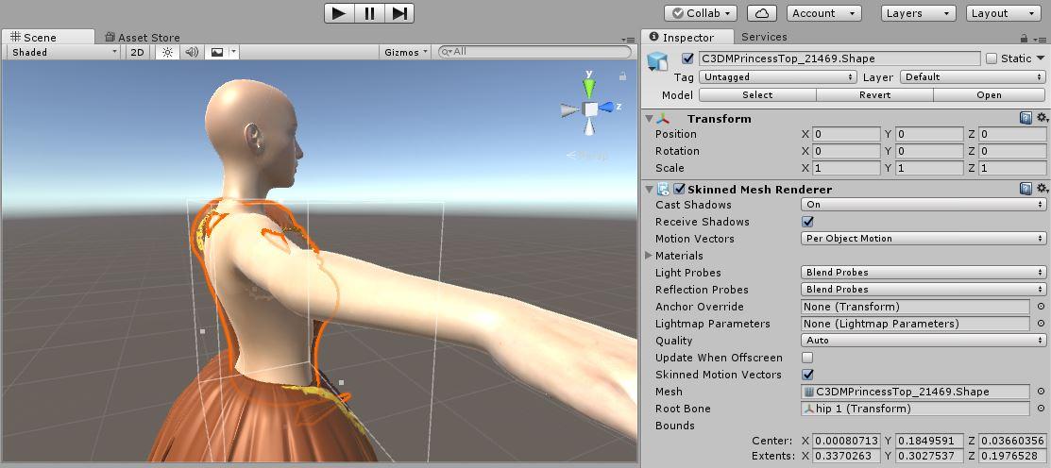Toggle the scene gizmo rotation lock
Viewport: 1051px width, 468px height.
click(622, 76)
